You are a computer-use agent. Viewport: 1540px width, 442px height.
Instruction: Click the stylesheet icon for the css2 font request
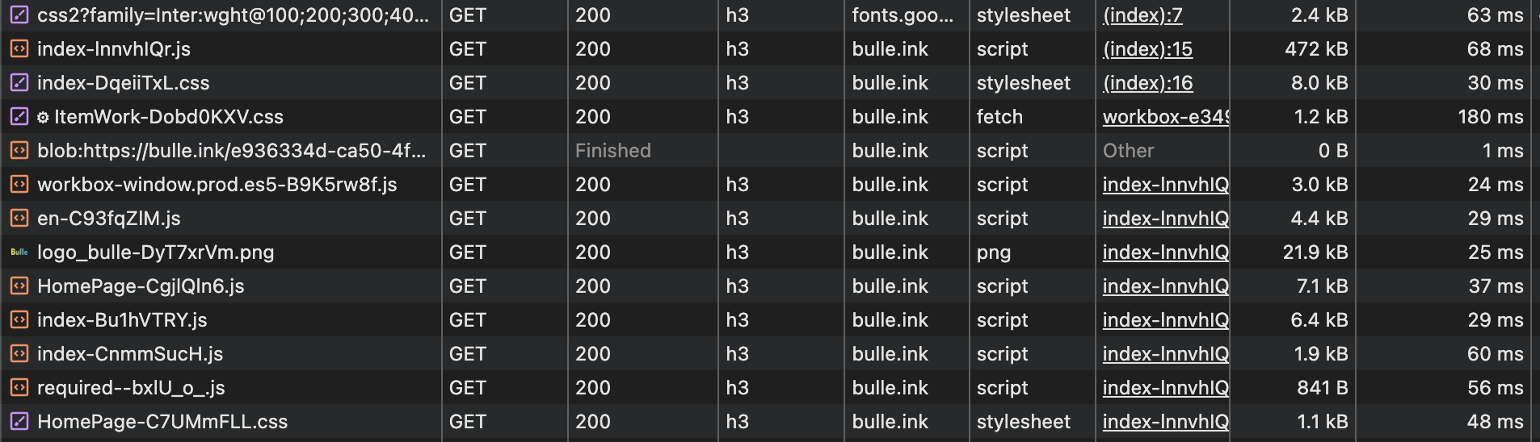(19, 15)
